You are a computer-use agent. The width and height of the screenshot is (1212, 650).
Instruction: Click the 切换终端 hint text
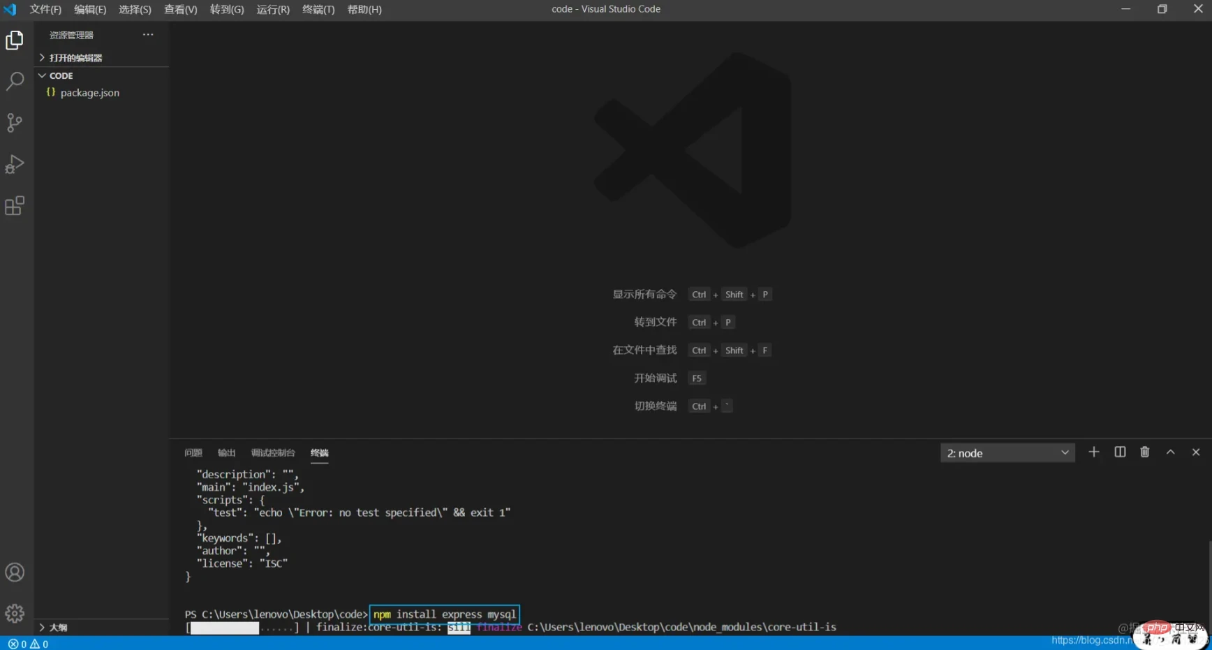point(655,406)
